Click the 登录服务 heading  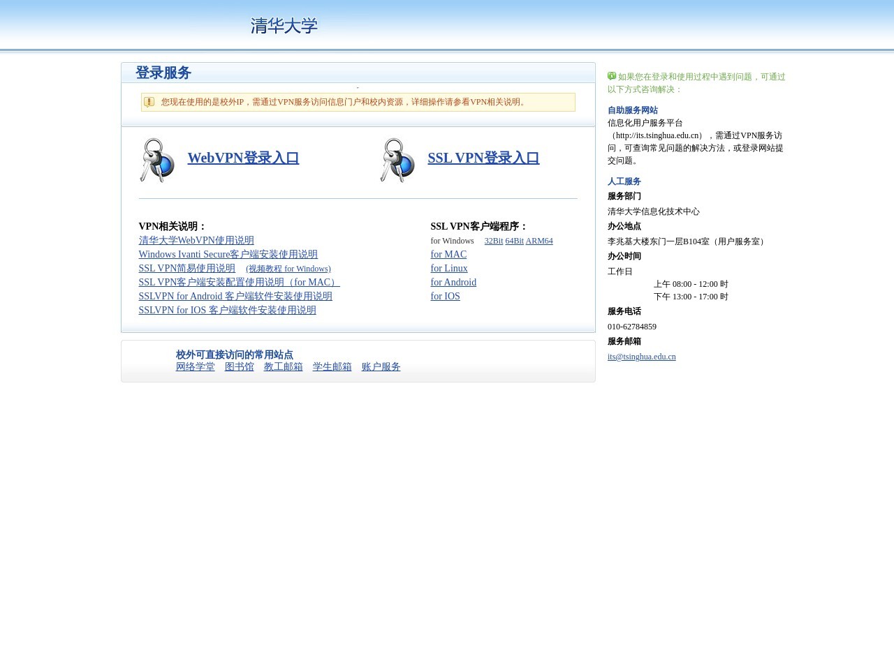point(163,73)
